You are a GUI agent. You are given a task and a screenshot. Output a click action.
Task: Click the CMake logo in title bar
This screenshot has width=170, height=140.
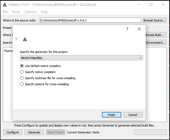tap(5, 5)
